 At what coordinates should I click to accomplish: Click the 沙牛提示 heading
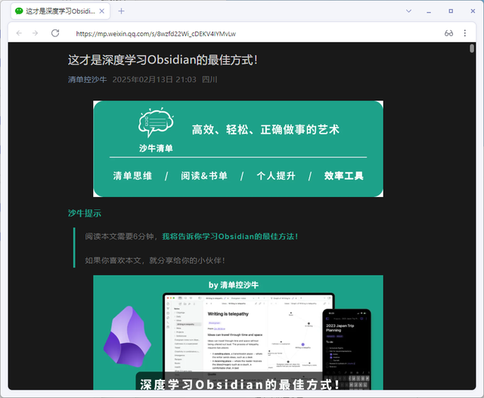(x=85, y=213)
